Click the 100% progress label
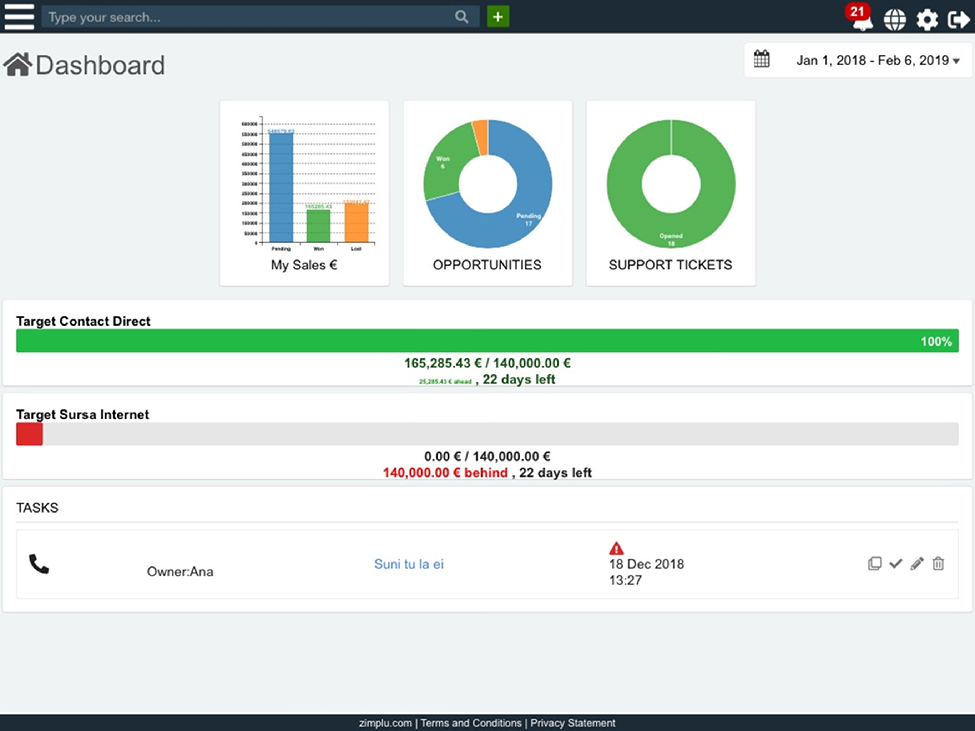The height and width of the screenshot is (731, 975). (936, 341)
